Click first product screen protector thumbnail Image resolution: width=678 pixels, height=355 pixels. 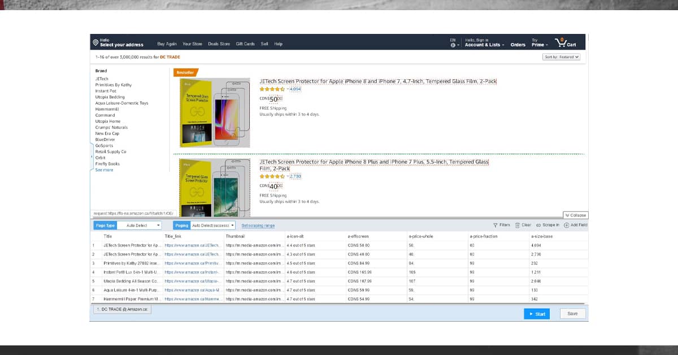point(215,113)
